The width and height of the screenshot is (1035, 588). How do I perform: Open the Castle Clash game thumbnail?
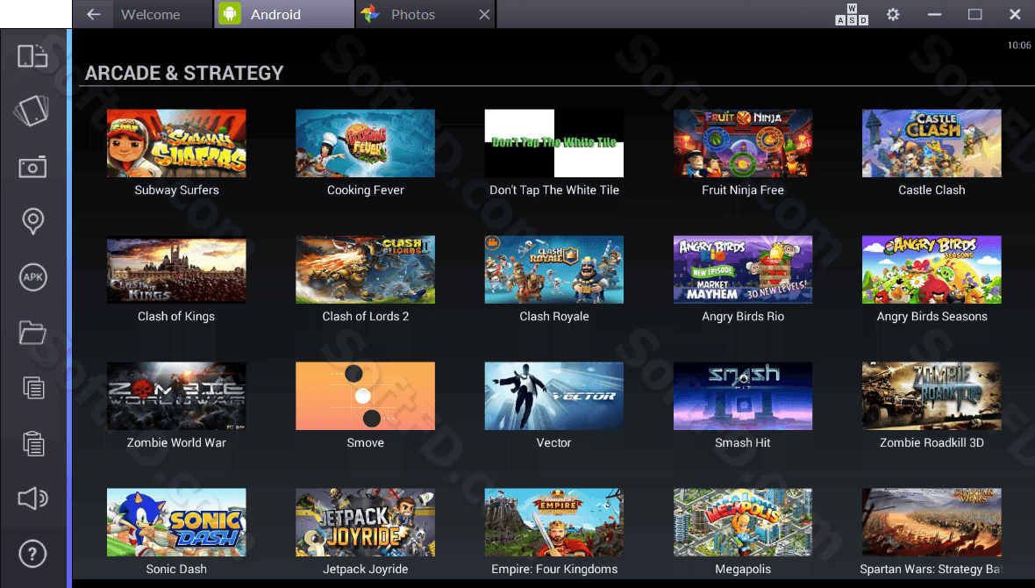tap(931, 143)
